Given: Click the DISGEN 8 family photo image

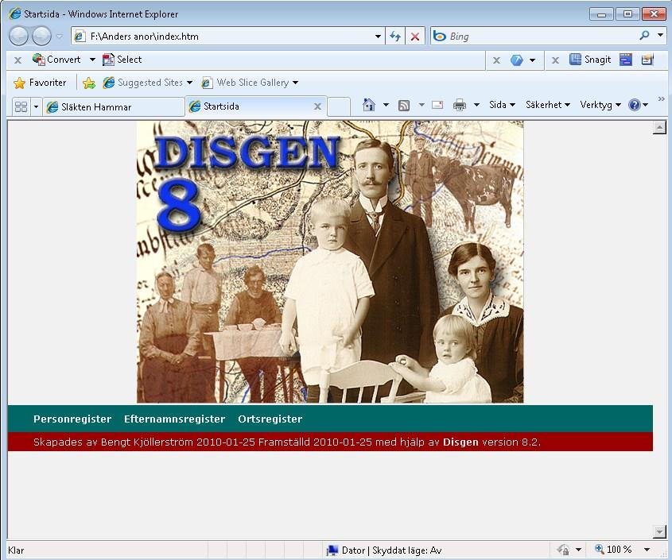Looking at the screenshot, I should click(x=330, y=262).
